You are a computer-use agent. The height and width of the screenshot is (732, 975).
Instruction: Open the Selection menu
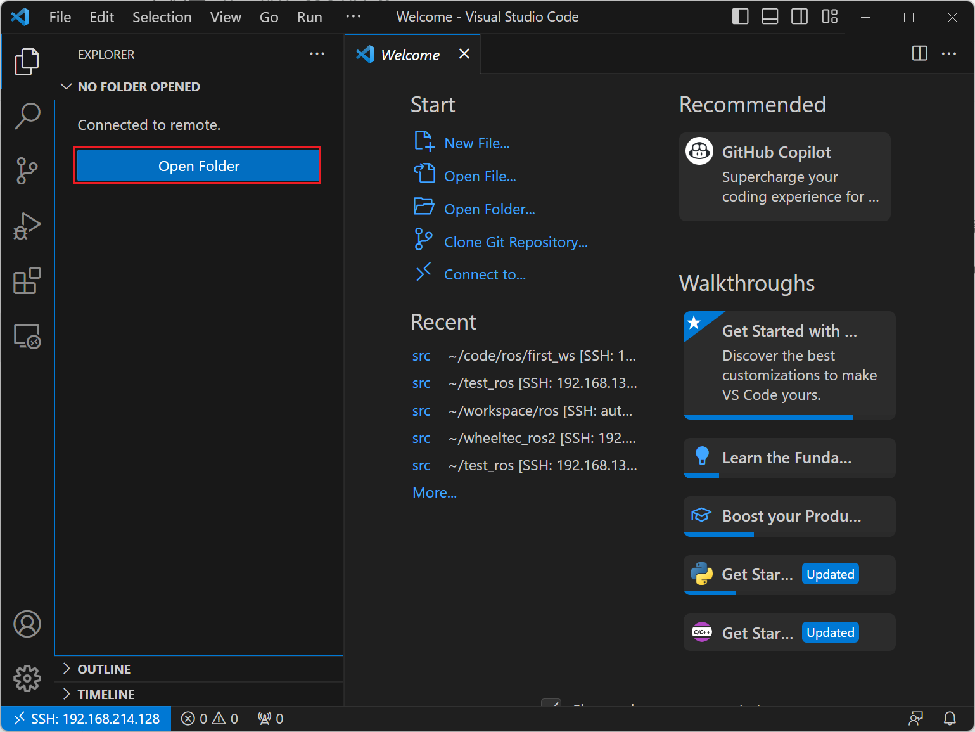162,17
